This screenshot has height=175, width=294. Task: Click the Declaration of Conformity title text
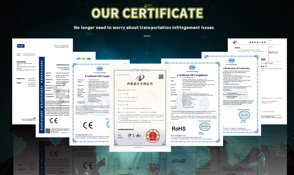coord(237,68)
